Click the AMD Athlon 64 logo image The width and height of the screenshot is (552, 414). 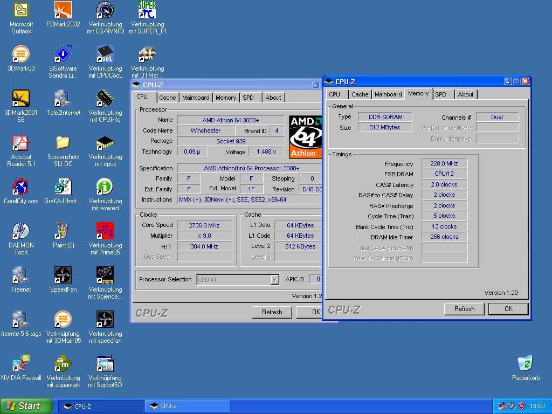click(305, 137)
